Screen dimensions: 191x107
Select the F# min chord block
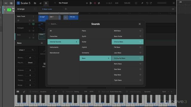tap(73, 17)
